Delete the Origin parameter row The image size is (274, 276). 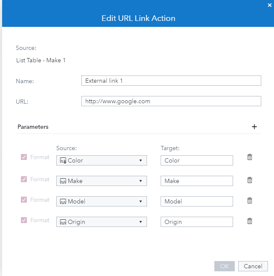[250, 221]
